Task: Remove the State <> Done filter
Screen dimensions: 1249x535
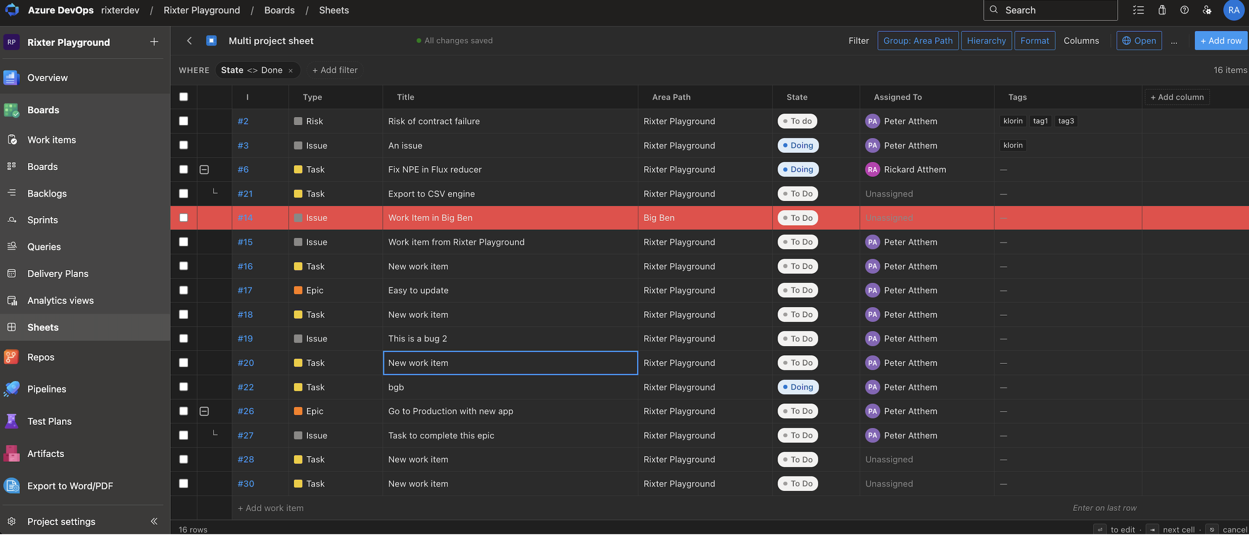Action: 291,71
